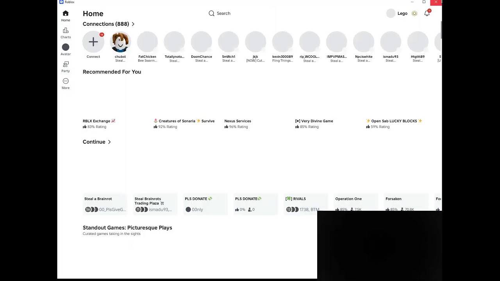Open the Lego profile avatar
The image size is (500, 281).
tap(391, 13)
